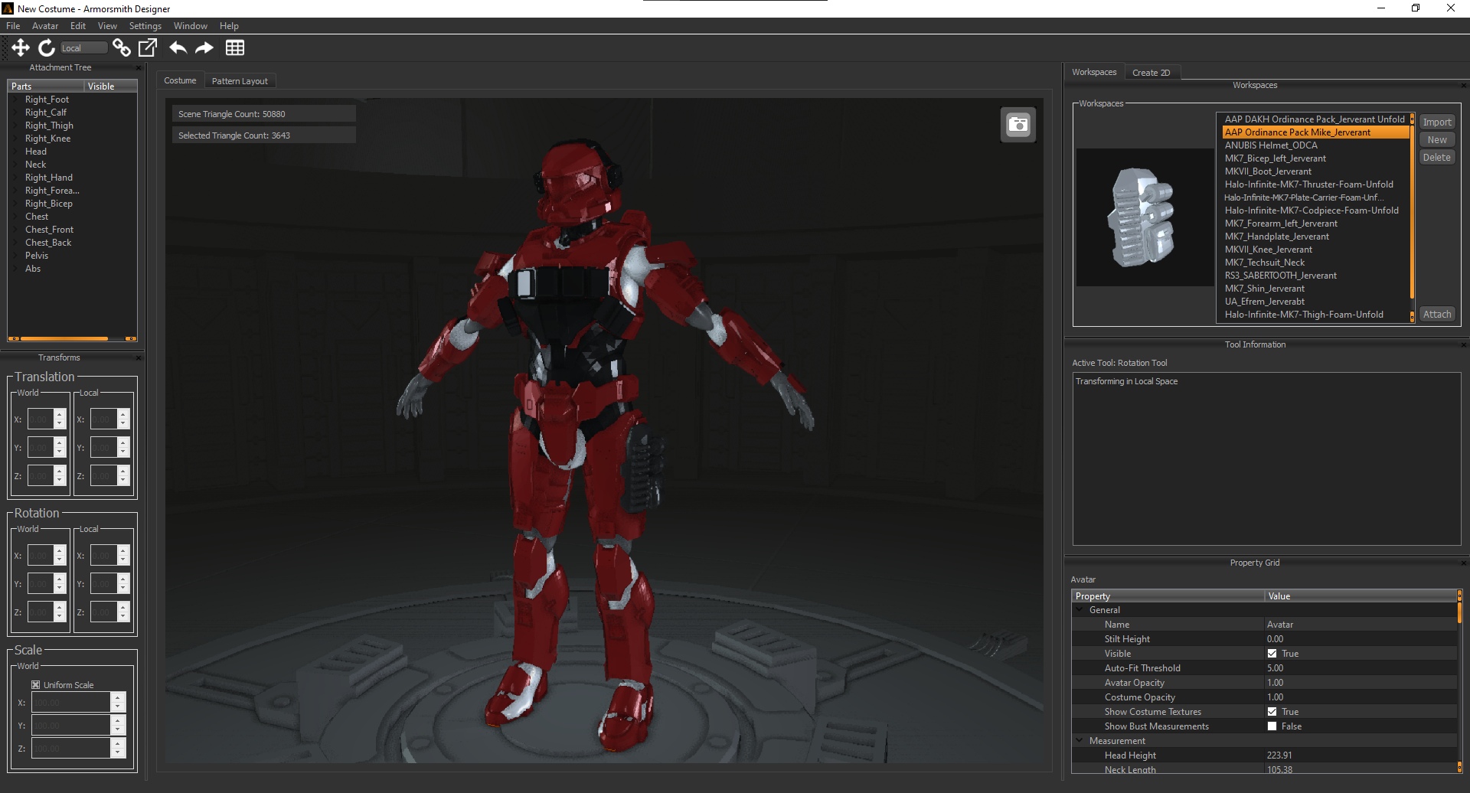This screenshot has height=793, width=1470.
Task: Expand the Right_Foot tree node
Action: [15, 100]
